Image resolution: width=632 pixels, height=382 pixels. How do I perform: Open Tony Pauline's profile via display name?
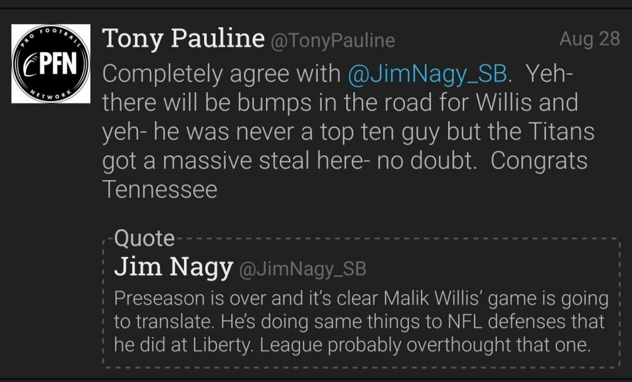click(x=183, y=39)
